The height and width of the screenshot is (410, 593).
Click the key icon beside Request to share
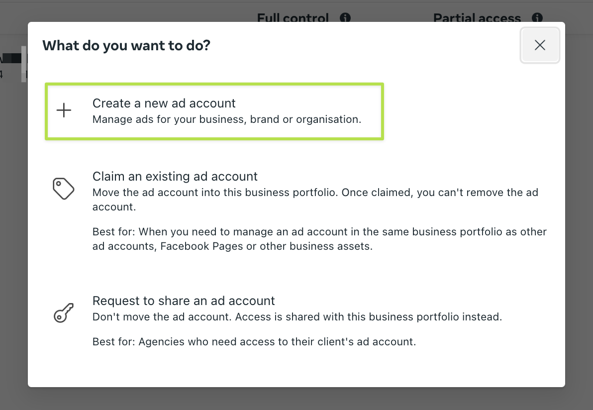[x=64, y=313]
